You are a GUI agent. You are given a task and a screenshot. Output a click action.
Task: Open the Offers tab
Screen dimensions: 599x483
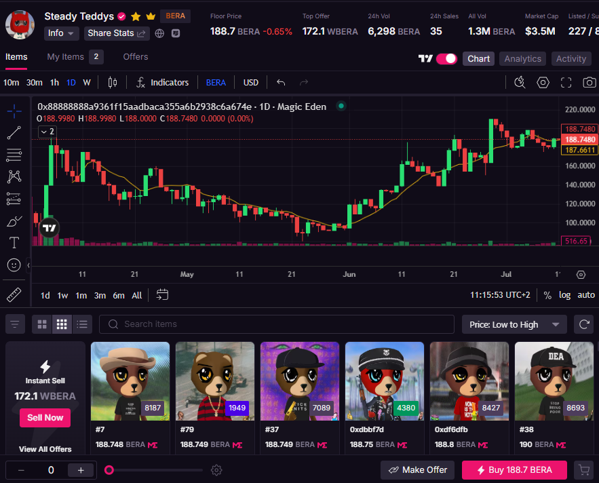136,57
